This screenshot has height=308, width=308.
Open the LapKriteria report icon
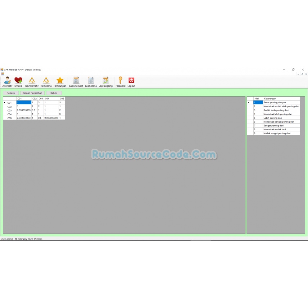coord(91,82)
